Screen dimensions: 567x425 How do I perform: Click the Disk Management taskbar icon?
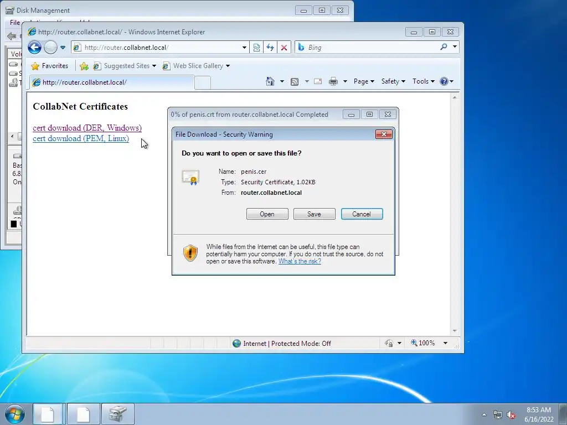[x=118, y=414]
